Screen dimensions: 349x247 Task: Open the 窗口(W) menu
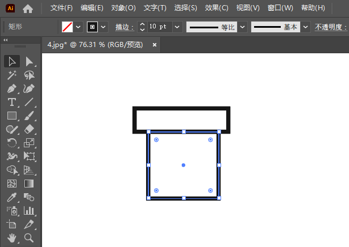coord(280,8)
